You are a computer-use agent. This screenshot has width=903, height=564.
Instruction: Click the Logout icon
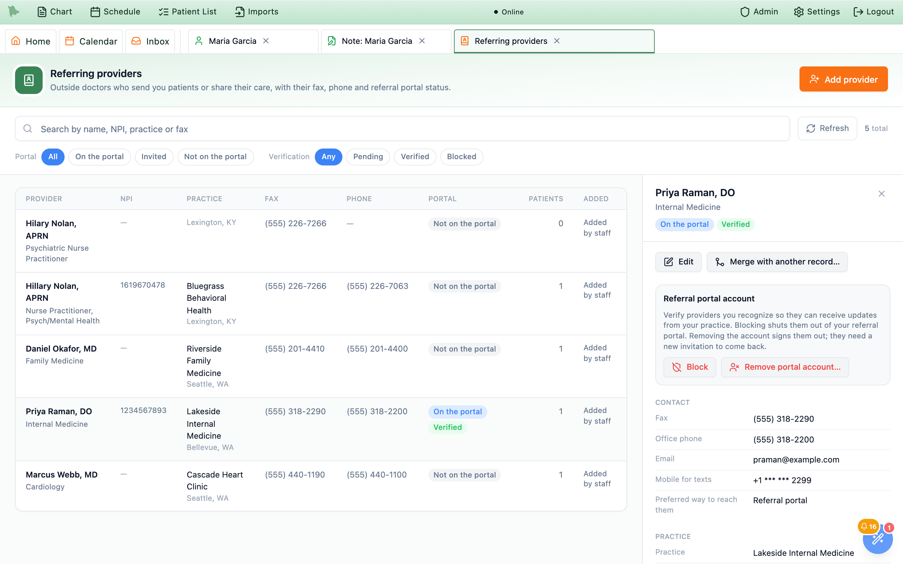(858, 12)
